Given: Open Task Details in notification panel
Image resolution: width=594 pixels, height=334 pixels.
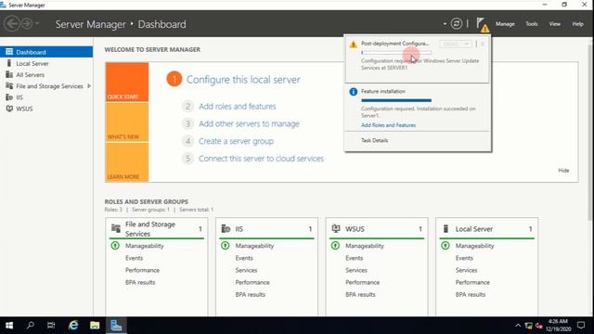Looking at the screenshot, I should point(374,140).
